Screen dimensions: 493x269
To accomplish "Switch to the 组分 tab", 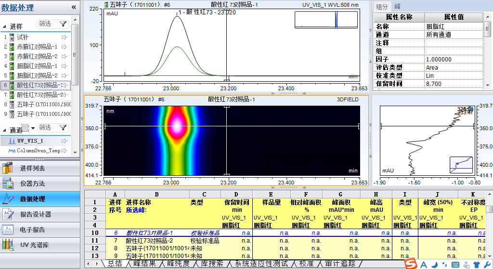I will tap(382, 7).
